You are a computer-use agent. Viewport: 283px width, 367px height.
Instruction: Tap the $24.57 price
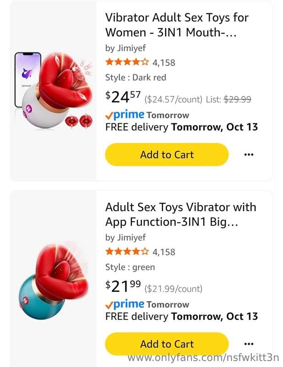[123, 97]
